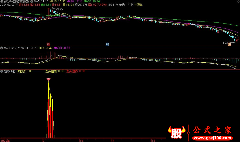Click the 2023年 label on time axis
The width and height of the screenshot is (240, 142).
pyautogui.click(x=6, y=140)
